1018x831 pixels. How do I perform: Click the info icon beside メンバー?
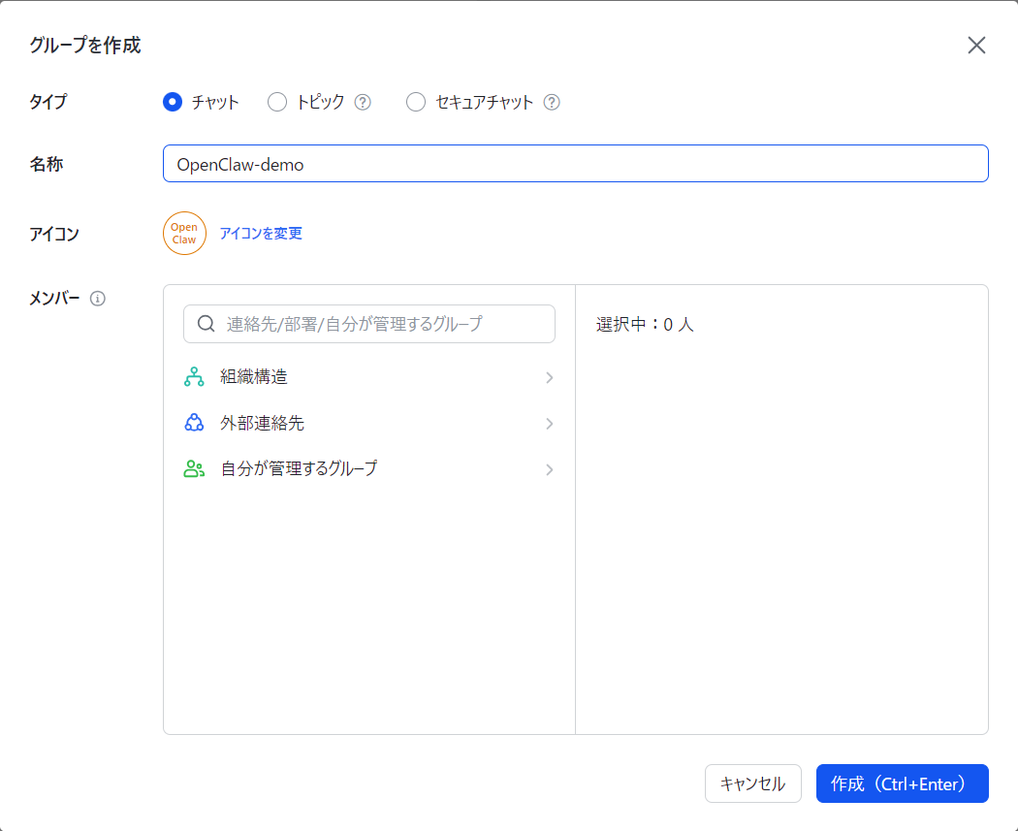[x=97, y=299]
